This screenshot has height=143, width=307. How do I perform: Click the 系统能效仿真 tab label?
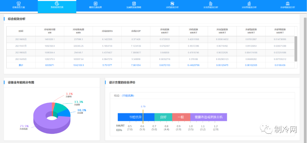(57, 7)
